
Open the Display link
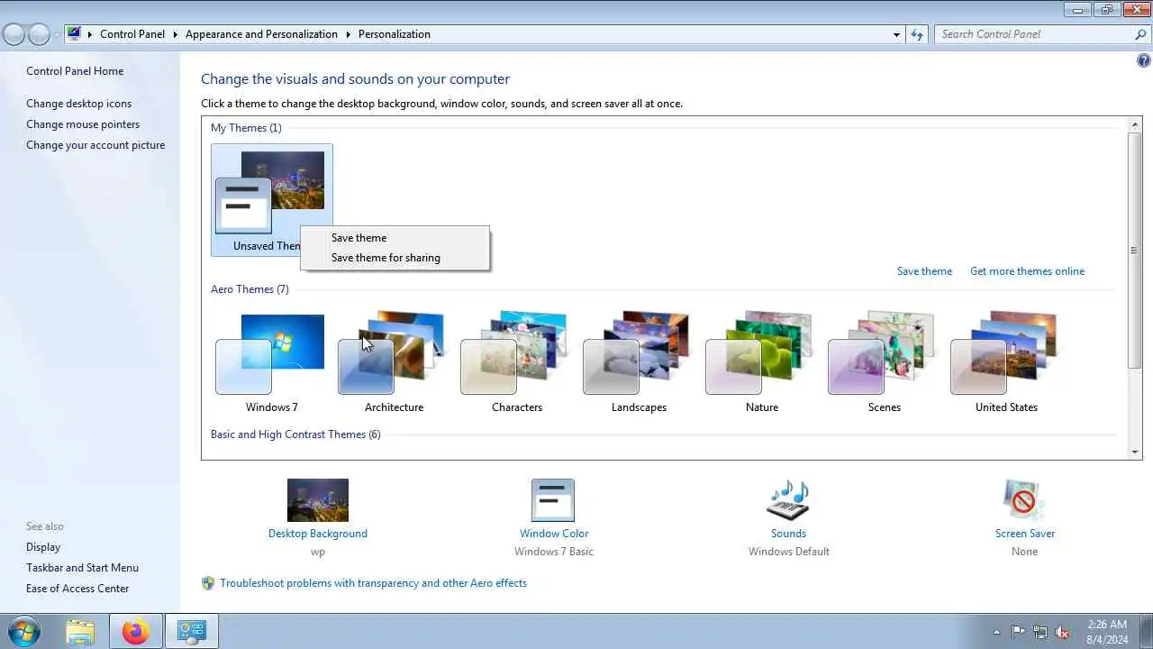point(43,547)
